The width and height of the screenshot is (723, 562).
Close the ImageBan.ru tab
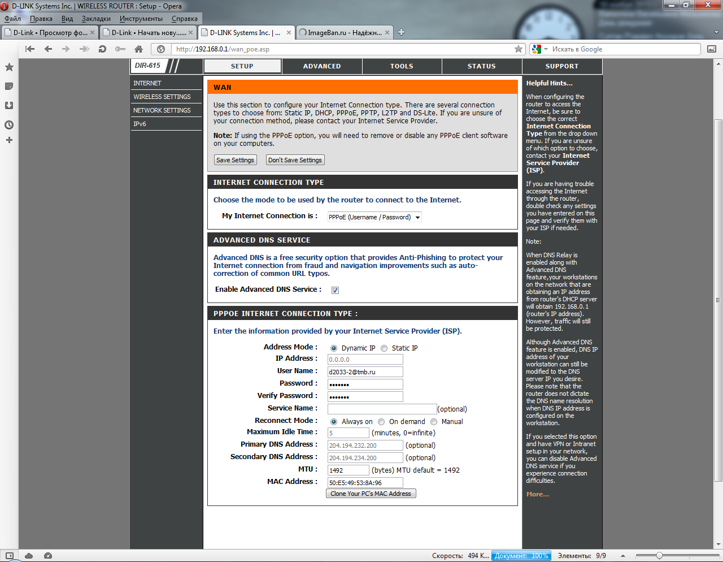click(x=387, y=33)
